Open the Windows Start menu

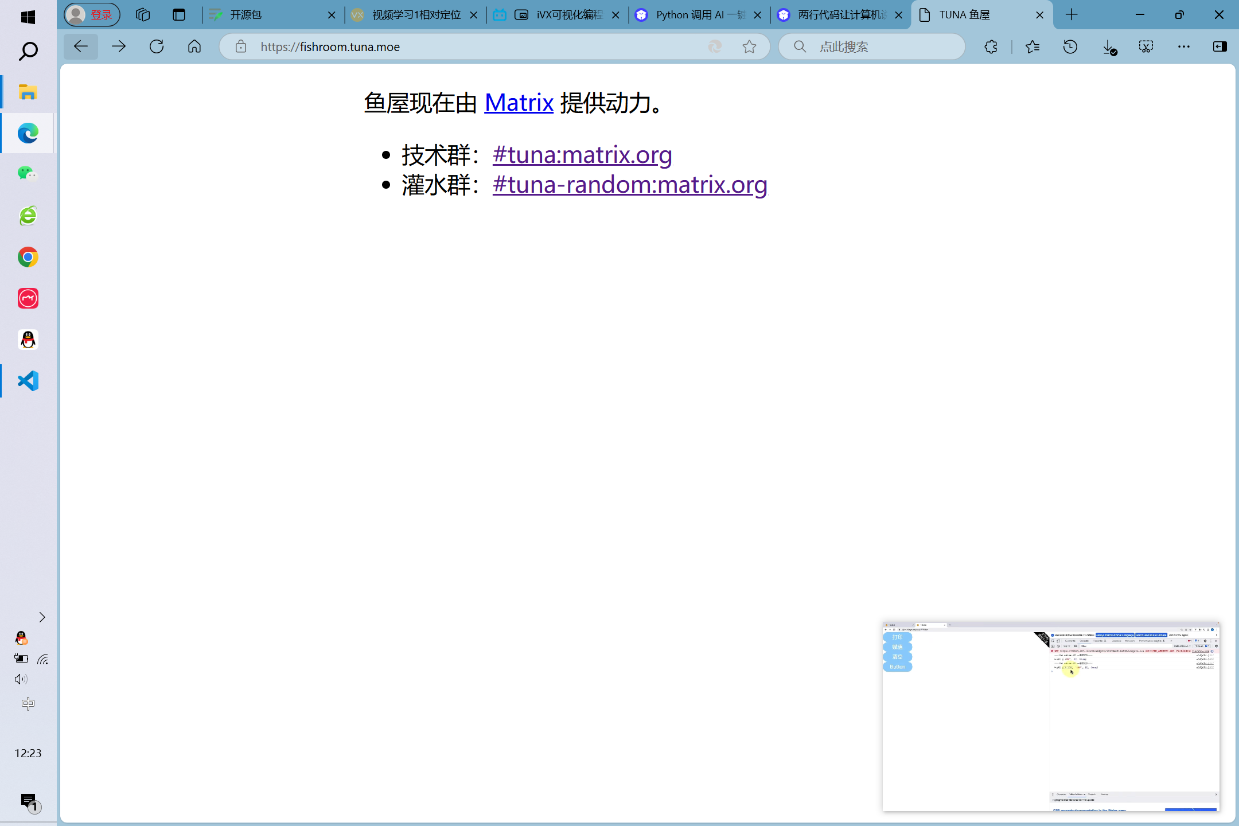[x=28, y=17]
